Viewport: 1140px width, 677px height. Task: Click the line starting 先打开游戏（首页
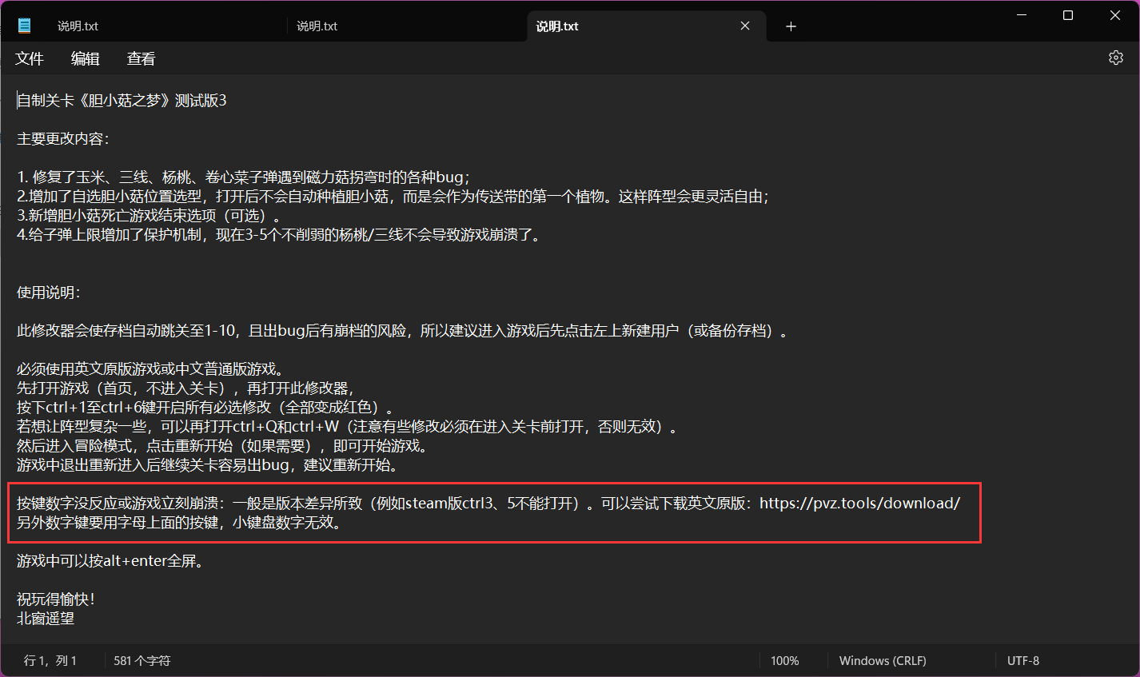click(185, 388)
